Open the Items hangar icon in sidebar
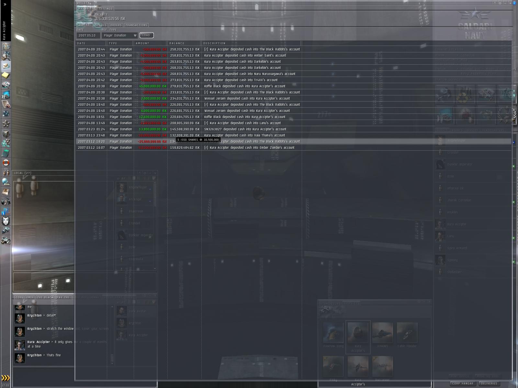Screen dimensions: 518x388 6,240
